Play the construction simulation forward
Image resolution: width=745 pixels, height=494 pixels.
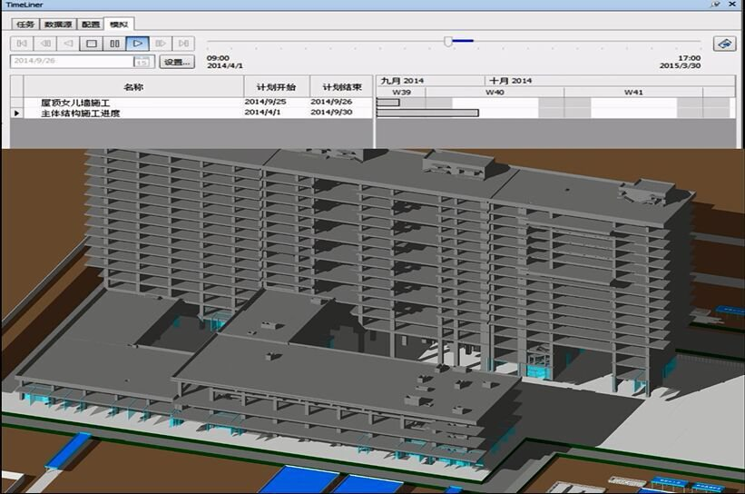138,44
